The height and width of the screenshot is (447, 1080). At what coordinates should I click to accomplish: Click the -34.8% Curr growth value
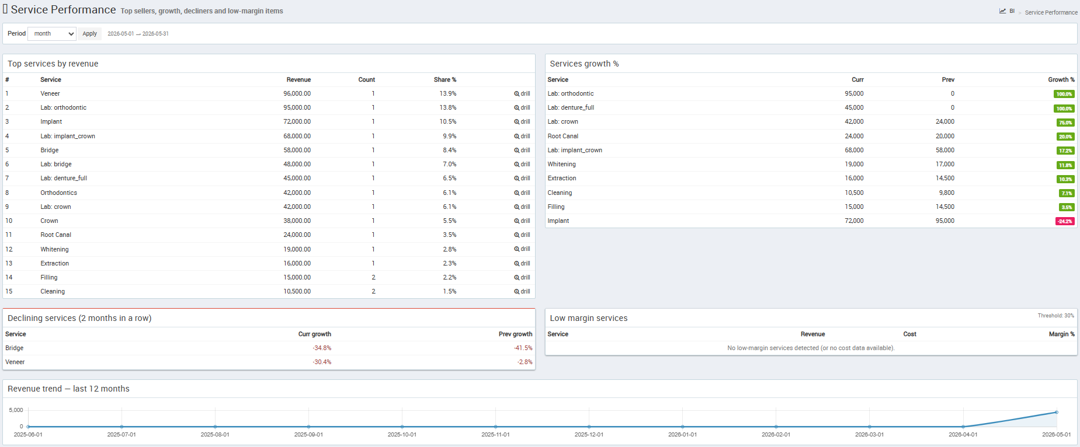322,348
